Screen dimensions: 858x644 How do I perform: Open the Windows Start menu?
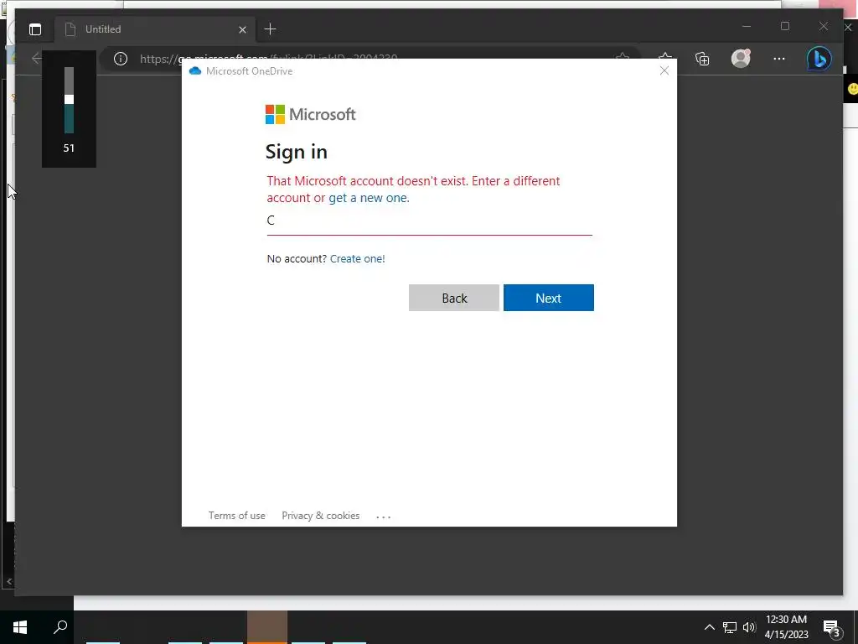coord(20,627)
